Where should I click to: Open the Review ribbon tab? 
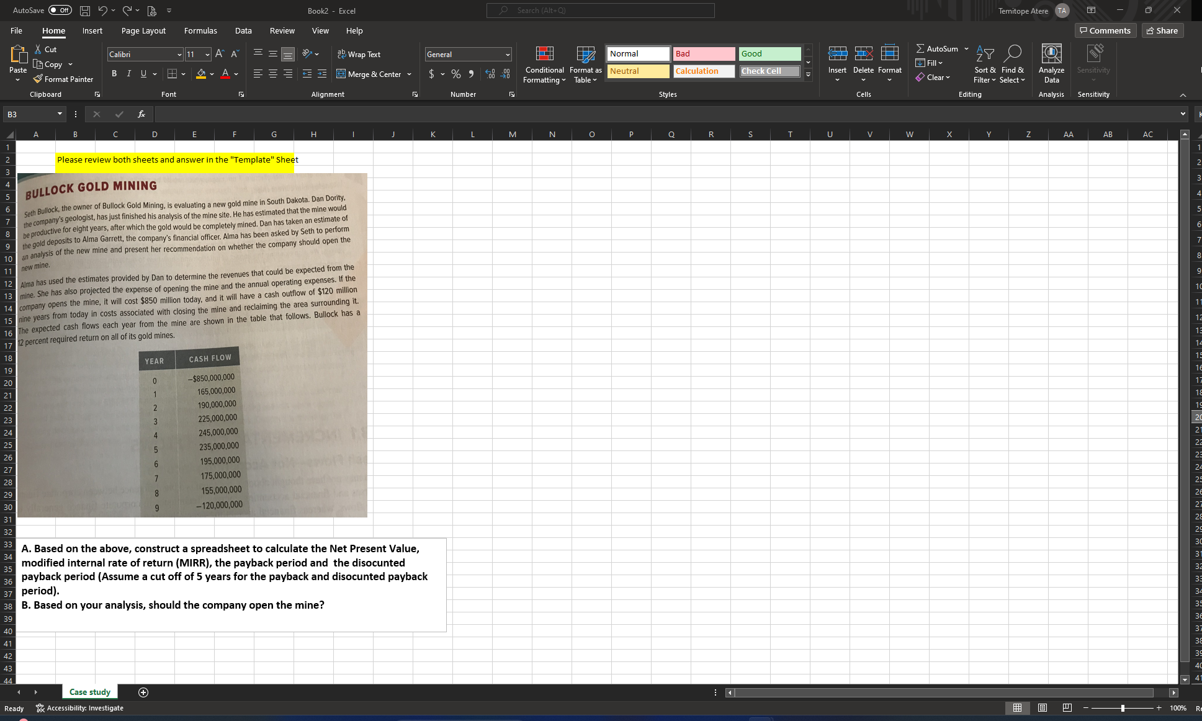click(282, 30)
